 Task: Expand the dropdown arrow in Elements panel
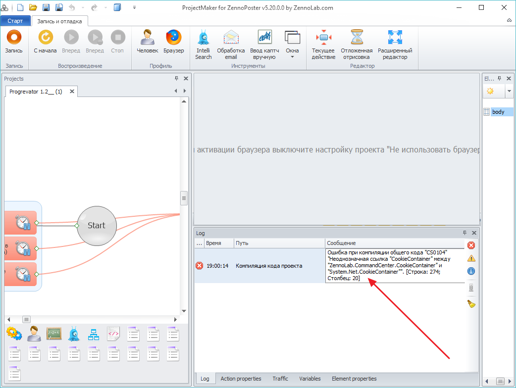pos(509,91)
